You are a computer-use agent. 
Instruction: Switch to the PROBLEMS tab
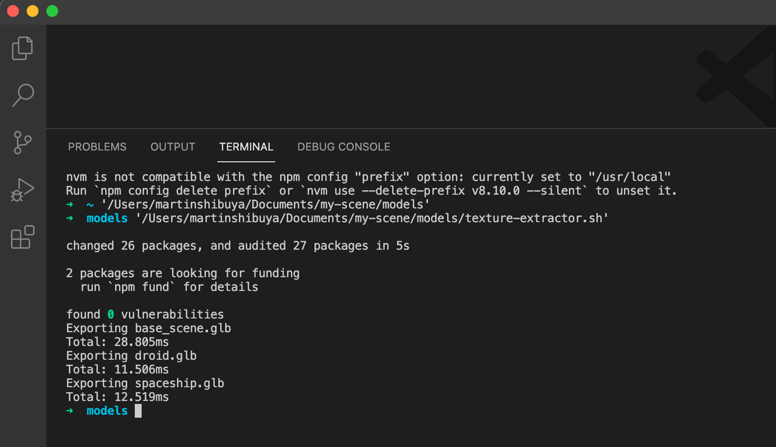(x=97, y=147)
